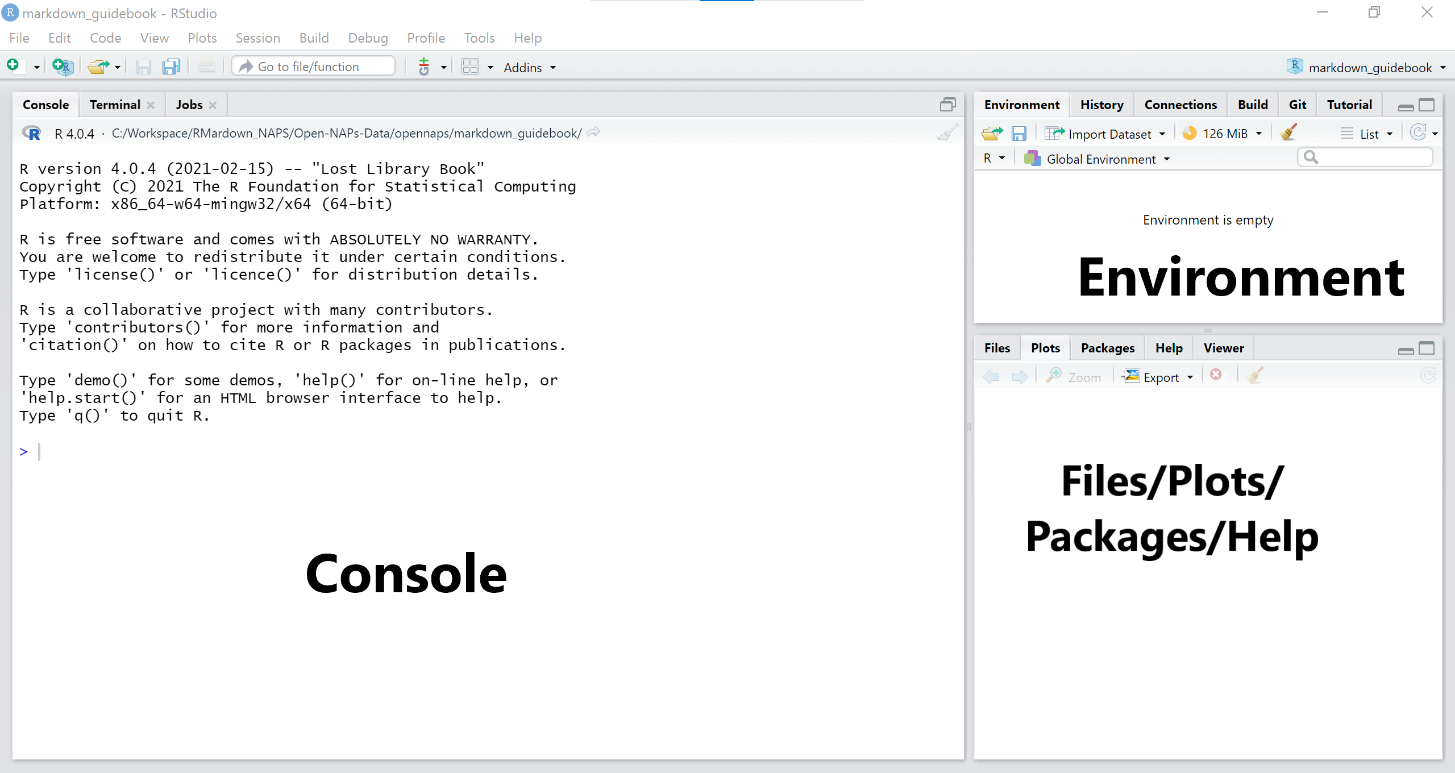Expand the Export plot dropdown
The image size is (1455, 773).
[1157, 376]
